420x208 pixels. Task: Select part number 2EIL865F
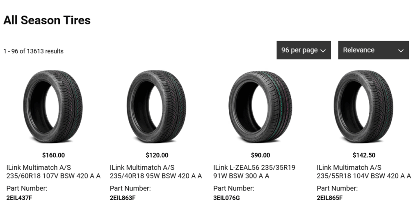pos(330,198)
